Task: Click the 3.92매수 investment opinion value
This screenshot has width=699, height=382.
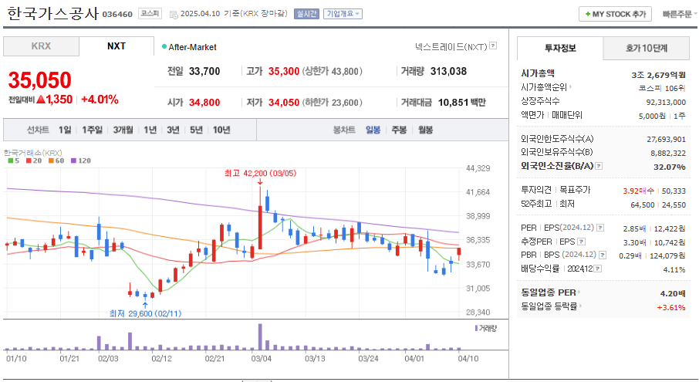Action: click(638, 191)
